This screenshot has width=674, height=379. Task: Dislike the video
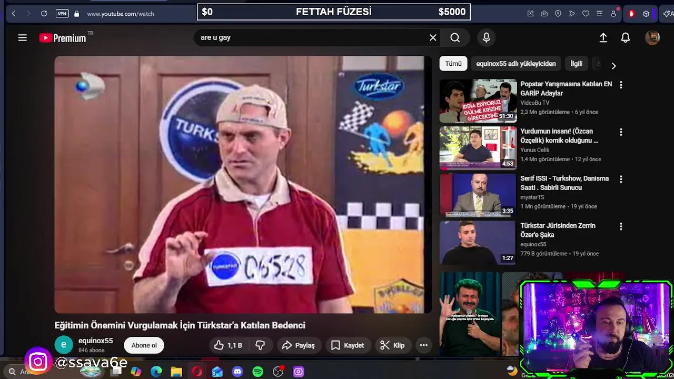point(260,345)
